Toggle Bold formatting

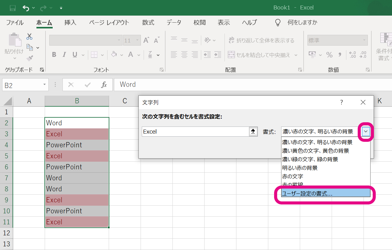click(54, 55)
